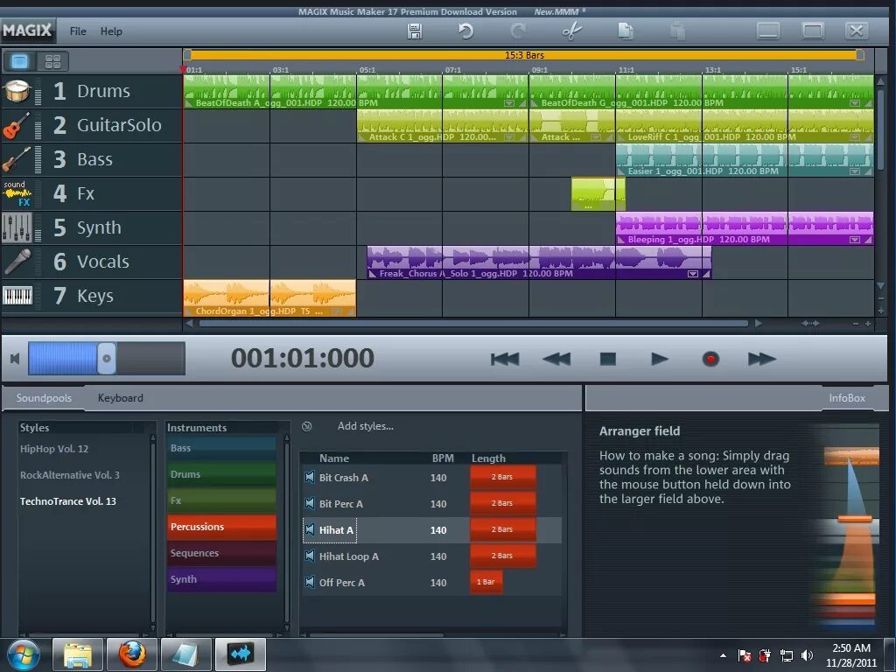Select HipHop Vol. 12 style

pyautogui.click(x=54, y=449)
